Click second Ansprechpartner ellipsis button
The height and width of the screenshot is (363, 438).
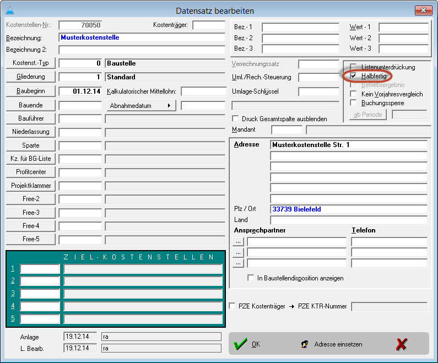point(238,252)
